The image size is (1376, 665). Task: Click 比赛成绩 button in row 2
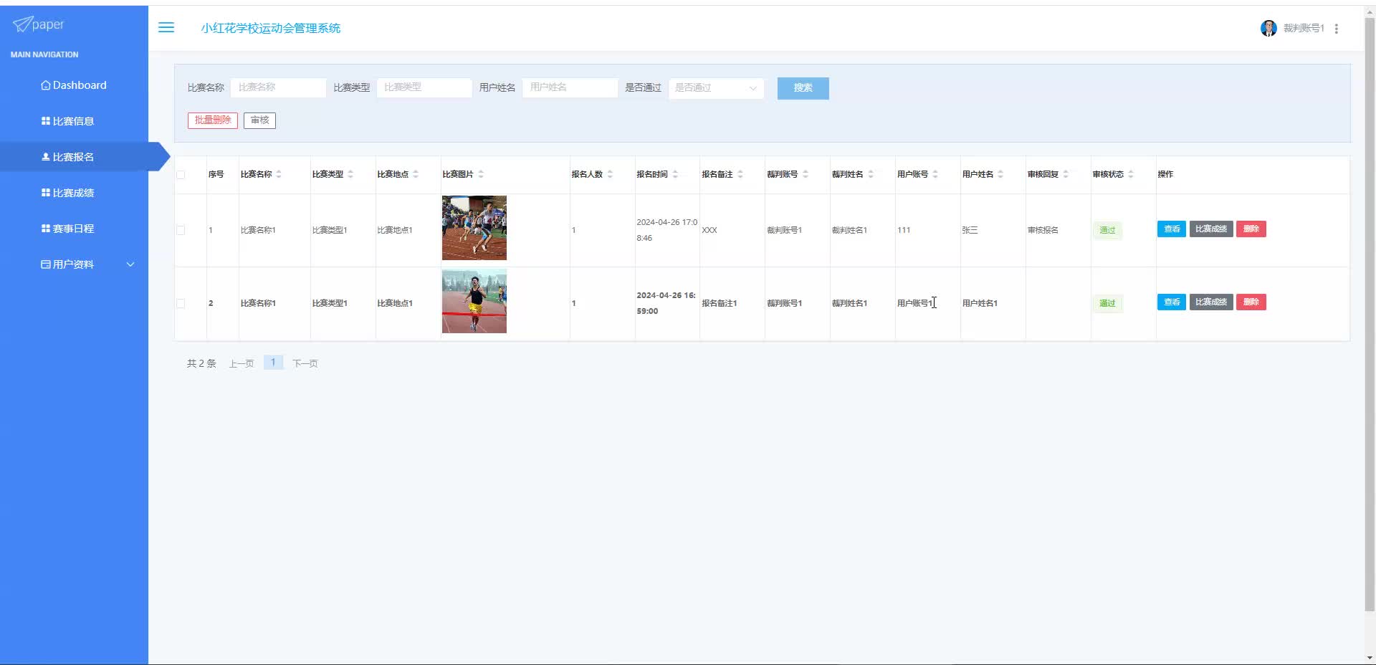1211,302
